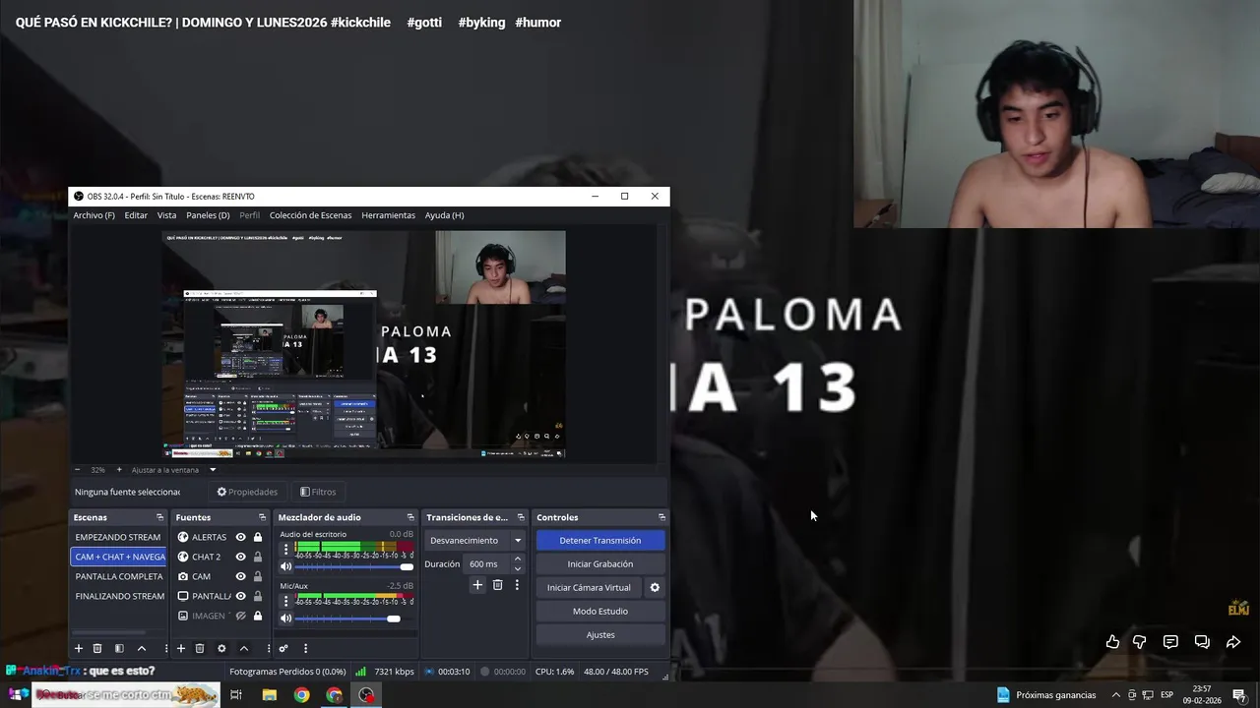Move the scene up with the arrow icon
Viewport: 1260px width, 708px height.
(142, 648)
